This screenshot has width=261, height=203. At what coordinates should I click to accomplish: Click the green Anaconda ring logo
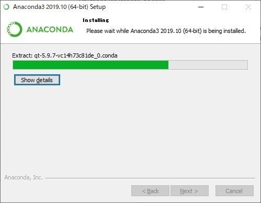[x=14, y=29]
